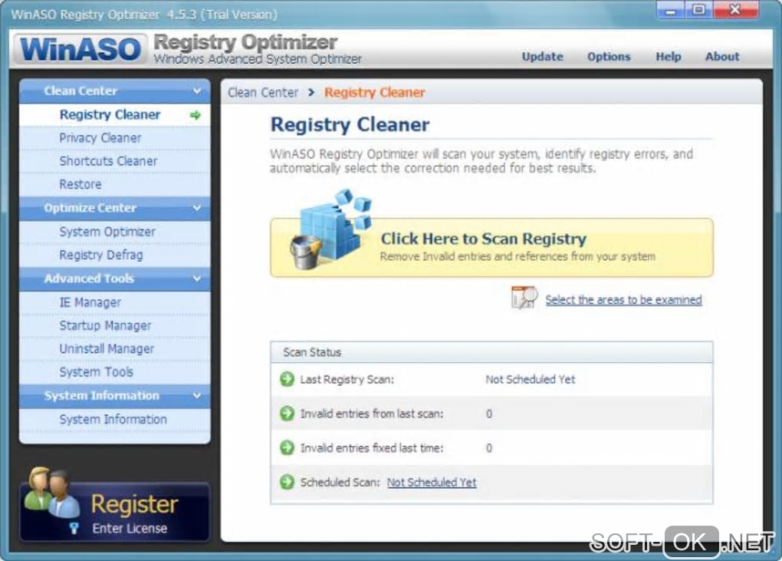Open IE Manager

[x=115, y=302]
